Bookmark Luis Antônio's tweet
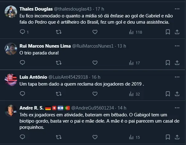The width and height of the screenshot is (186, 145). 168,94
